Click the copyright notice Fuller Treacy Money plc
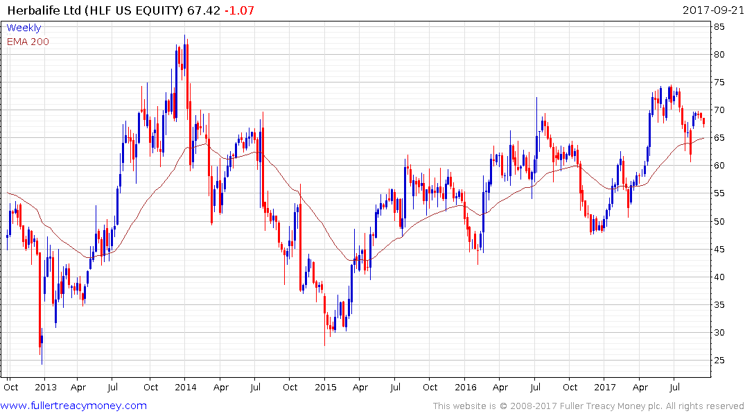This screenshot has width=745, height=416. tap(588, 406)
